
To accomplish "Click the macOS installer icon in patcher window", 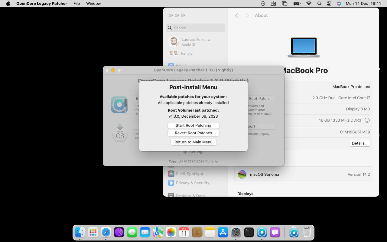I will (x=120, y=132).
